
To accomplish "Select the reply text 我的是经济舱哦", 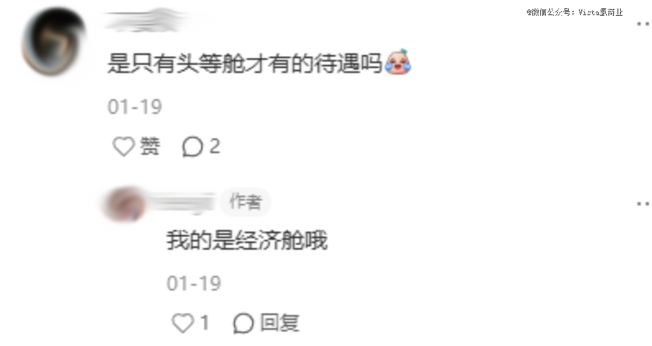I will coord(247,240).
